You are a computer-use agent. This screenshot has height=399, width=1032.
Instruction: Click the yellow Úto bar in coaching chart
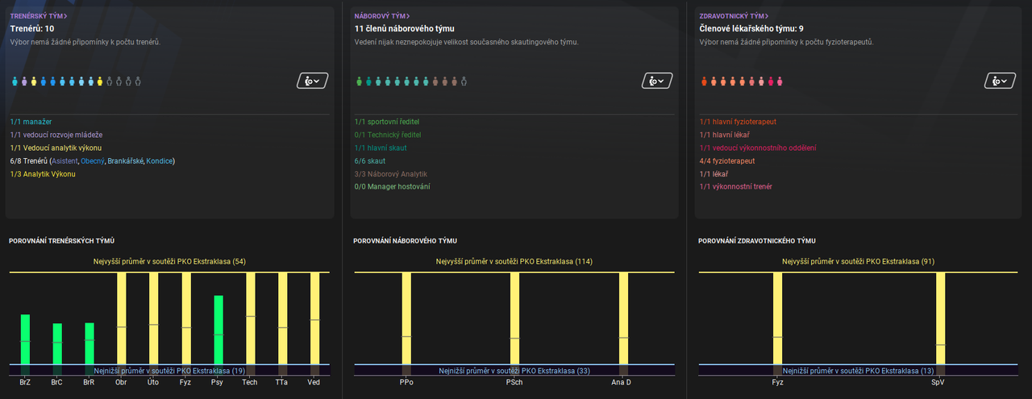pyautogui.click(x=154, y=323)
